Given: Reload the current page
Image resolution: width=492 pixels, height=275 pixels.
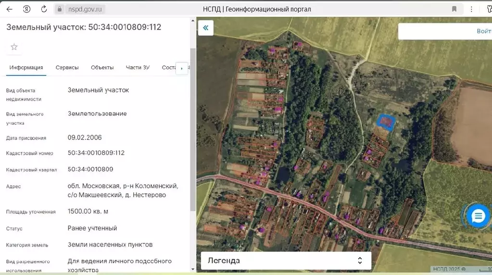Looking at the screenshot, I should click(x=44, y=9).
